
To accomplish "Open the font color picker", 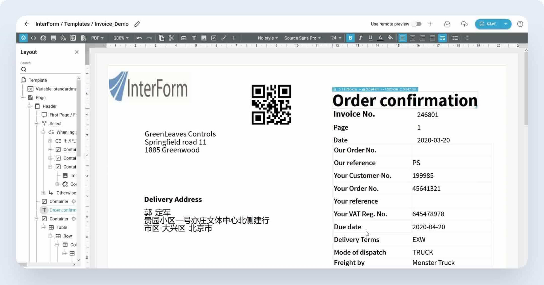I will [380, 38].
